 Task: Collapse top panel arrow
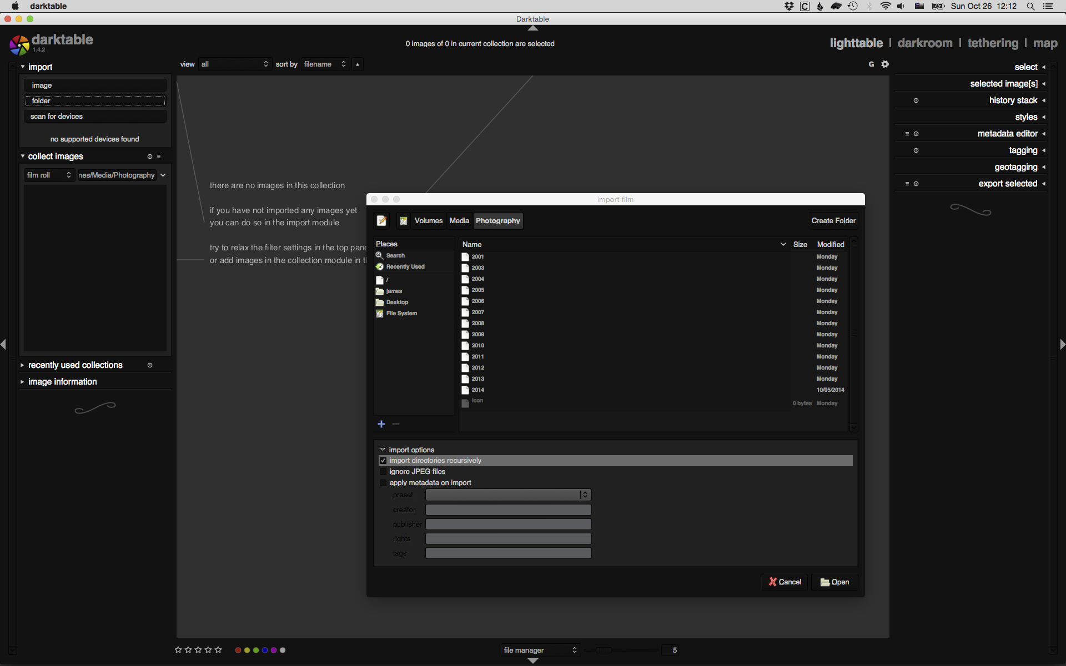[x=533, y=28]
